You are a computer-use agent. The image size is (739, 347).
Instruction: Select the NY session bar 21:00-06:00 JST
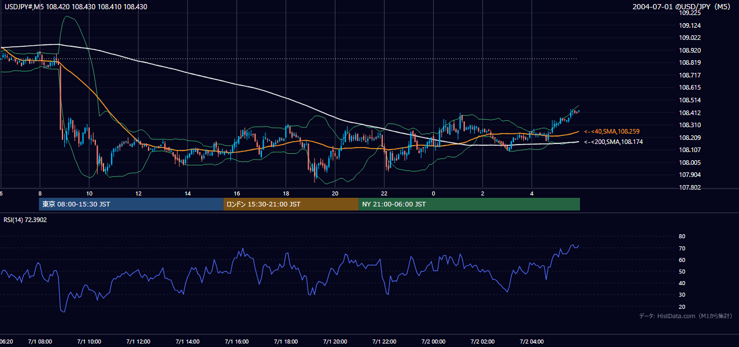pos(469,204)
